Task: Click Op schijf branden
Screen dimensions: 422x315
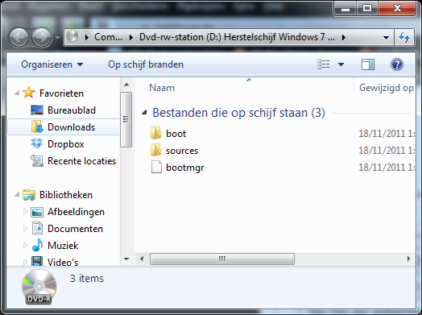Action: 146,64
